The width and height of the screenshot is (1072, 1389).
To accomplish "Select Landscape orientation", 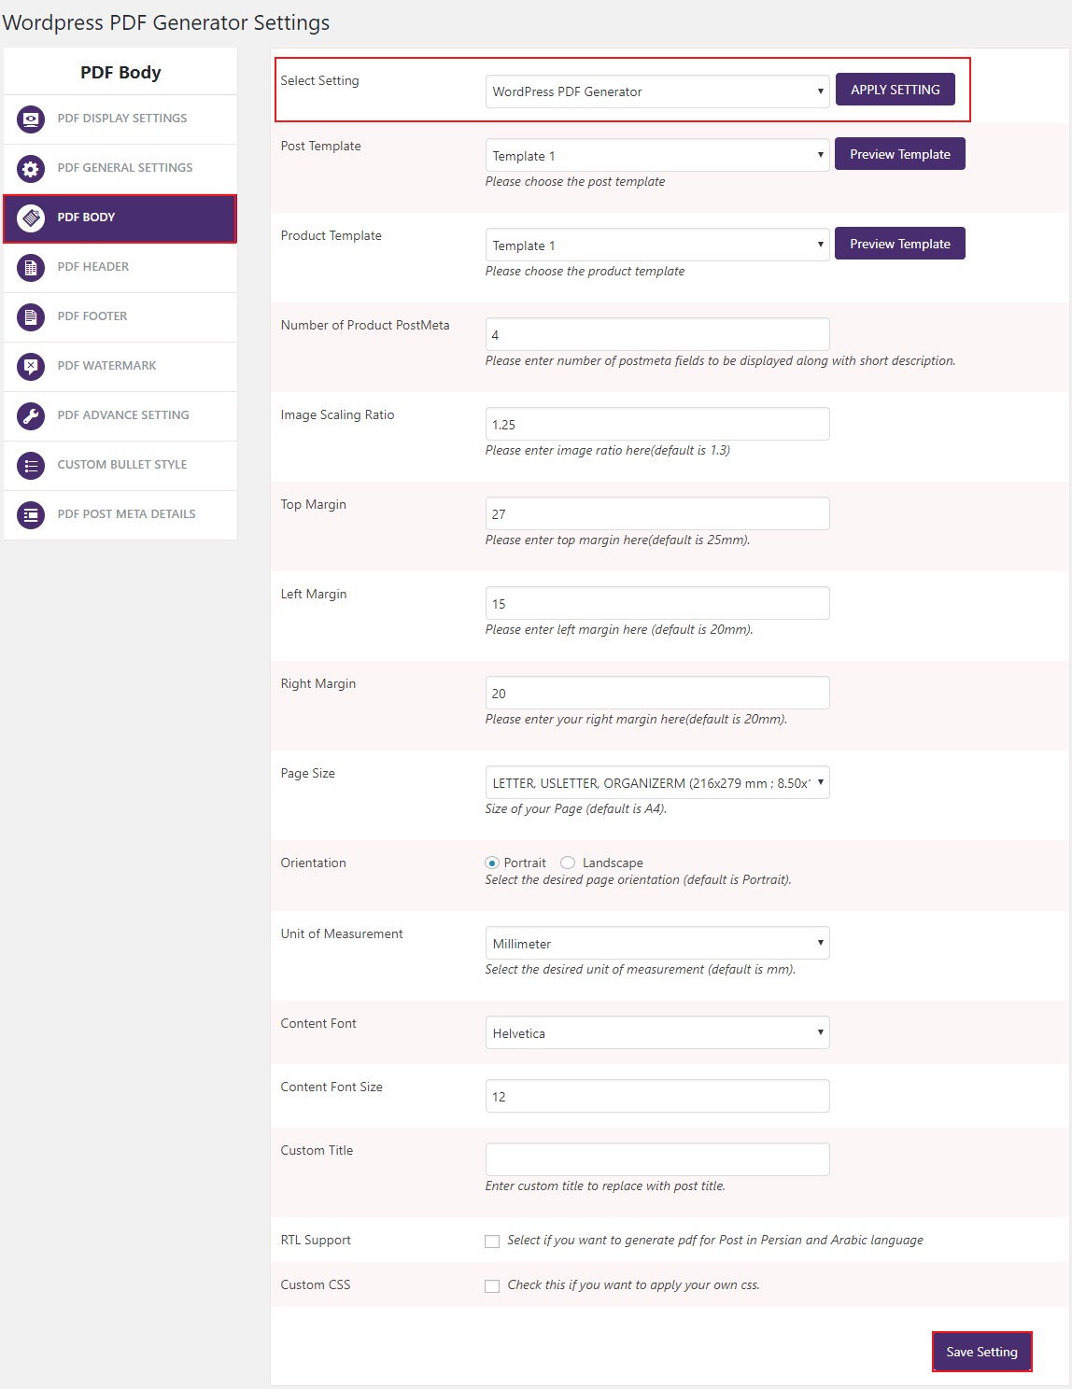I will pos(568,863).
